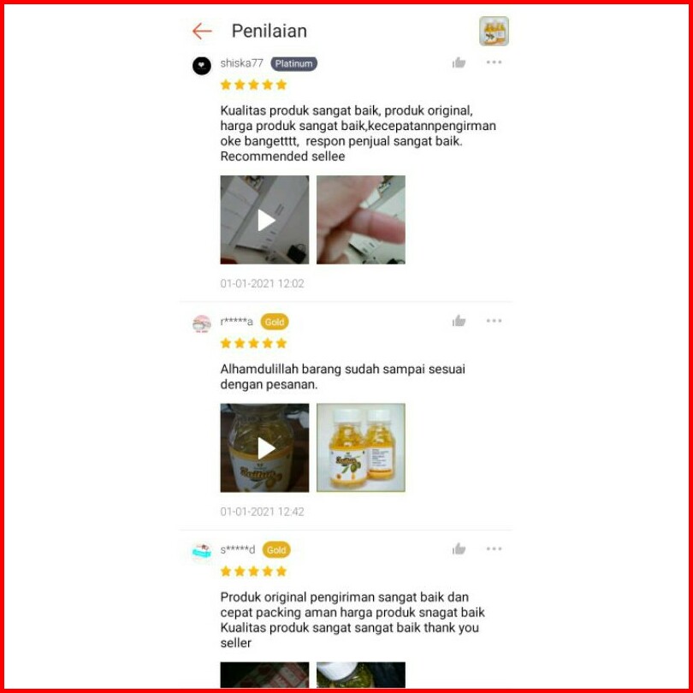This screenshot has width=693, height=693.
Task: Open shiska77's finger photo
Action: 361,220
